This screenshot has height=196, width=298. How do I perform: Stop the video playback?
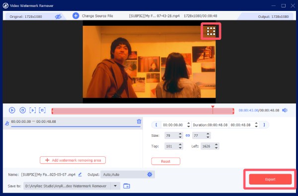pyautogui.click(x=23, y=110)
